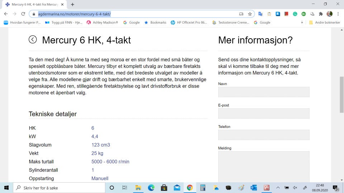Open the notification center icon
This screenshot has height=193, width=344.
point(335,188)
